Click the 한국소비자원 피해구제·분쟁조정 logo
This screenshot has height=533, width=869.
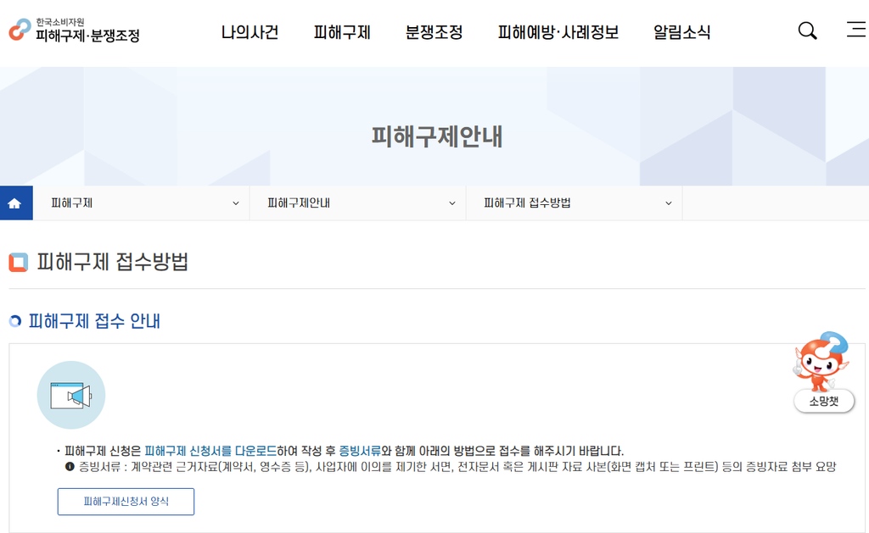[75, 31]
